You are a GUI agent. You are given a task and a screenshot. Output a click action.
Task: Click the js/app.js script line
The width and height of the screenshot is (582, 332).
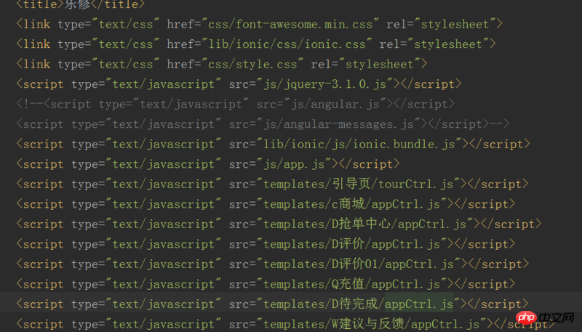click(207, 164)
